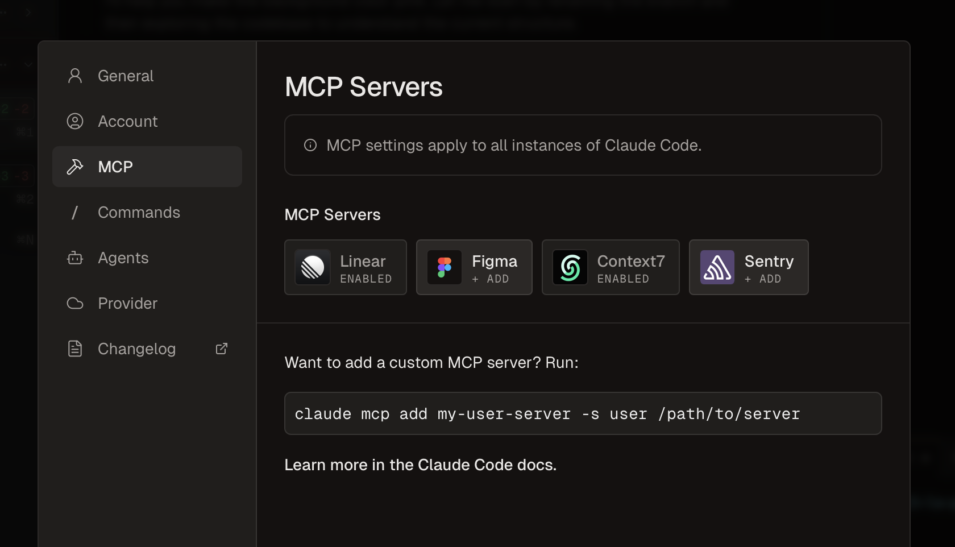This screenshot has height=547, width=955.
Task: Open the Provider tab
Action: 147,303
